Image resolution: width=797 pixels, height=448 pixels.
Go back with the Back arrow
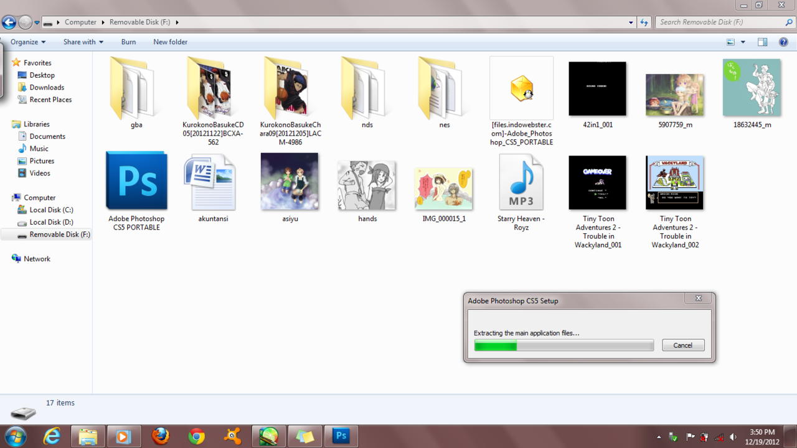click(9, 22)
